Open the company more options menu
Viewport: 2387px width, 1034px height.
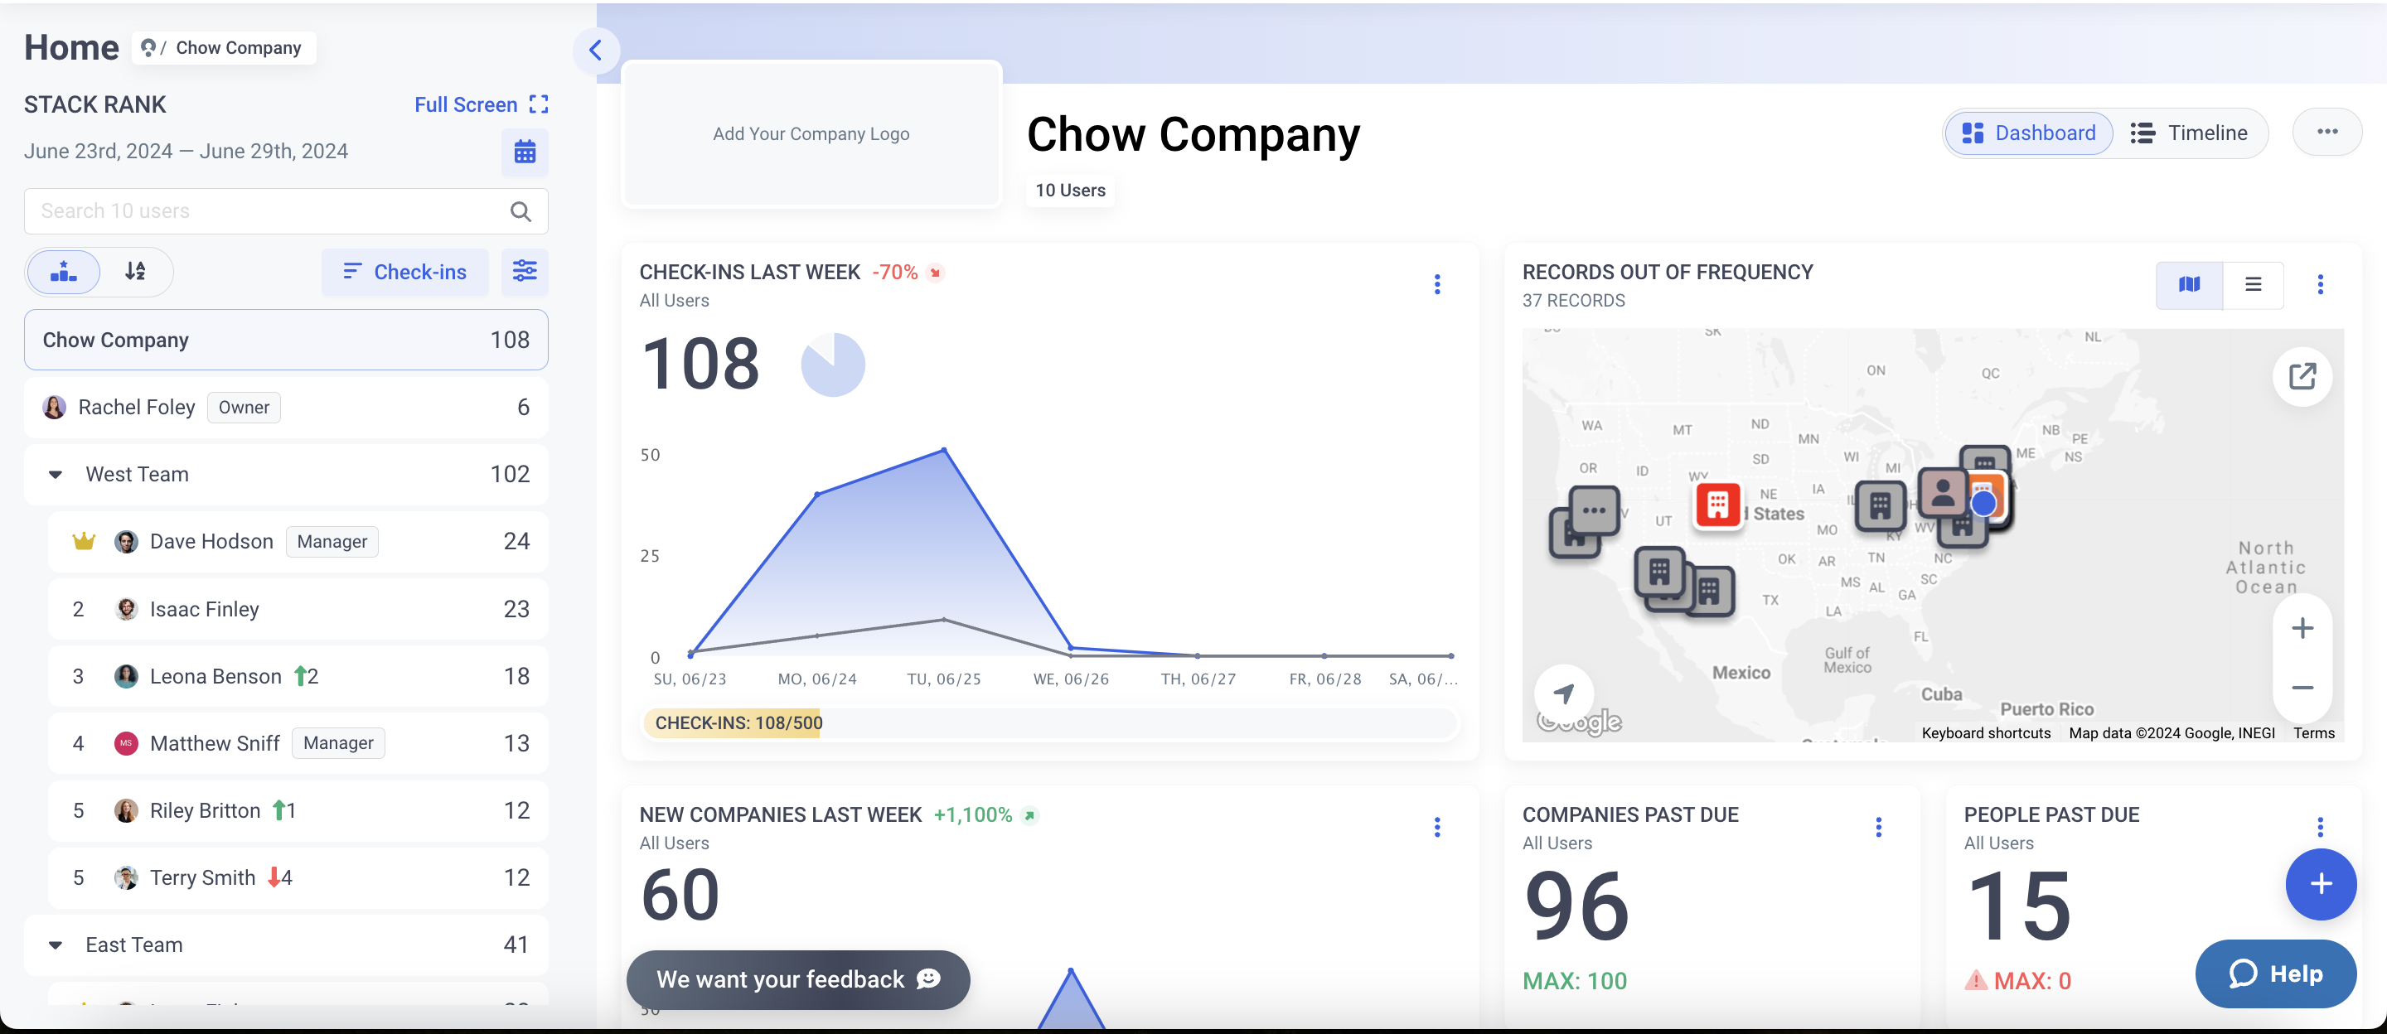pos(2326,132)
